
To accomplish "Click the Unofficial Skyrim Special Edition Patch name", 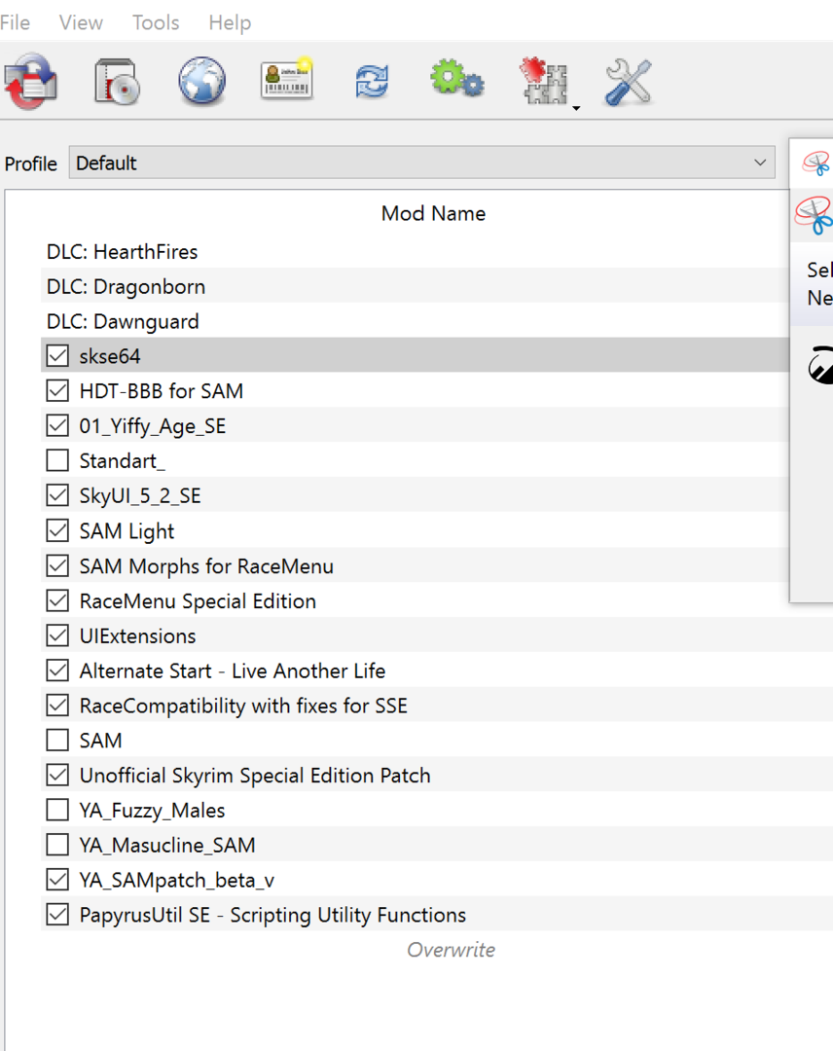I will (255, 776).
